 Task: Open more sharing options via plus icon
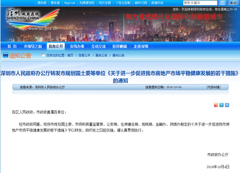coord(227,105)
